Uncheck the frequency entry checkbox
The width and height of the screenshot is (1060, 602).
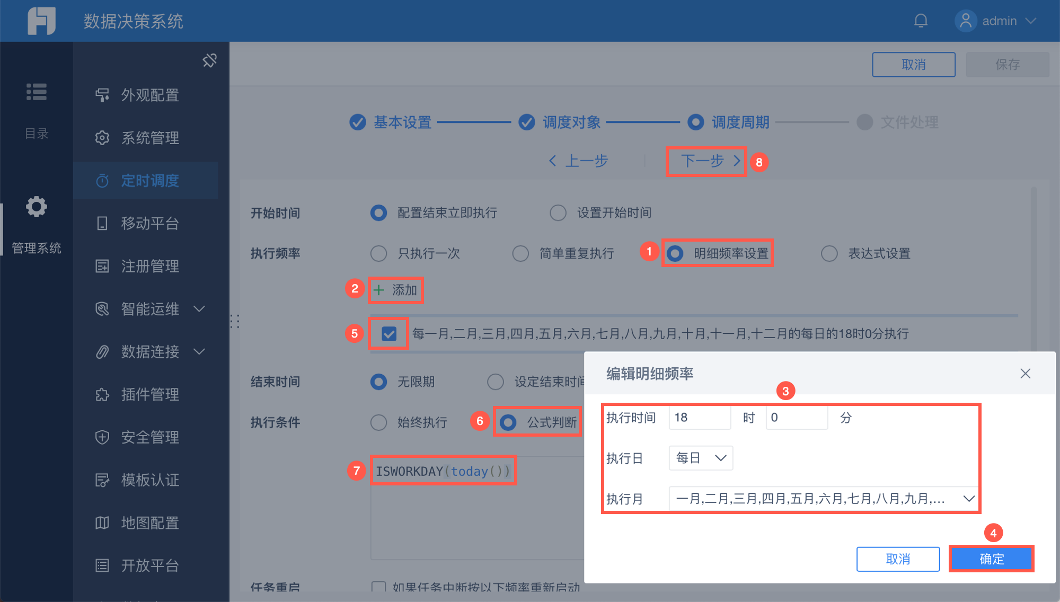389,334
